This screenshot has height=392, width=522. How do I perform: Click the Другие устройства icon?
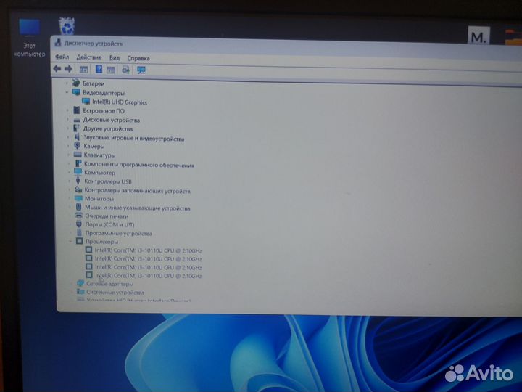click(x=77, y=128)
